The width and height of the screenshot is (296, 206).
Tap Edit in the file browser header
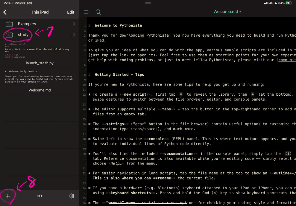70,12
